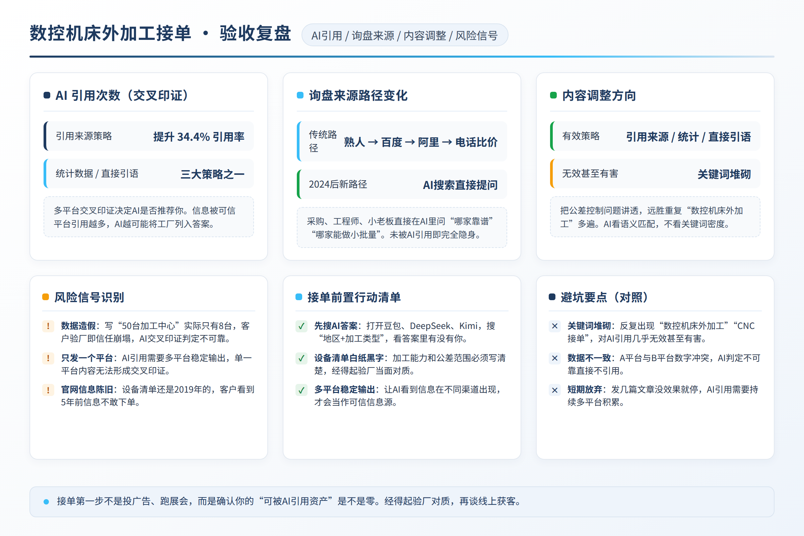Viewport: 804px width, 536px height.
Task: Click heading 接单前置行动清单
Action: click(x=354, y=297)
